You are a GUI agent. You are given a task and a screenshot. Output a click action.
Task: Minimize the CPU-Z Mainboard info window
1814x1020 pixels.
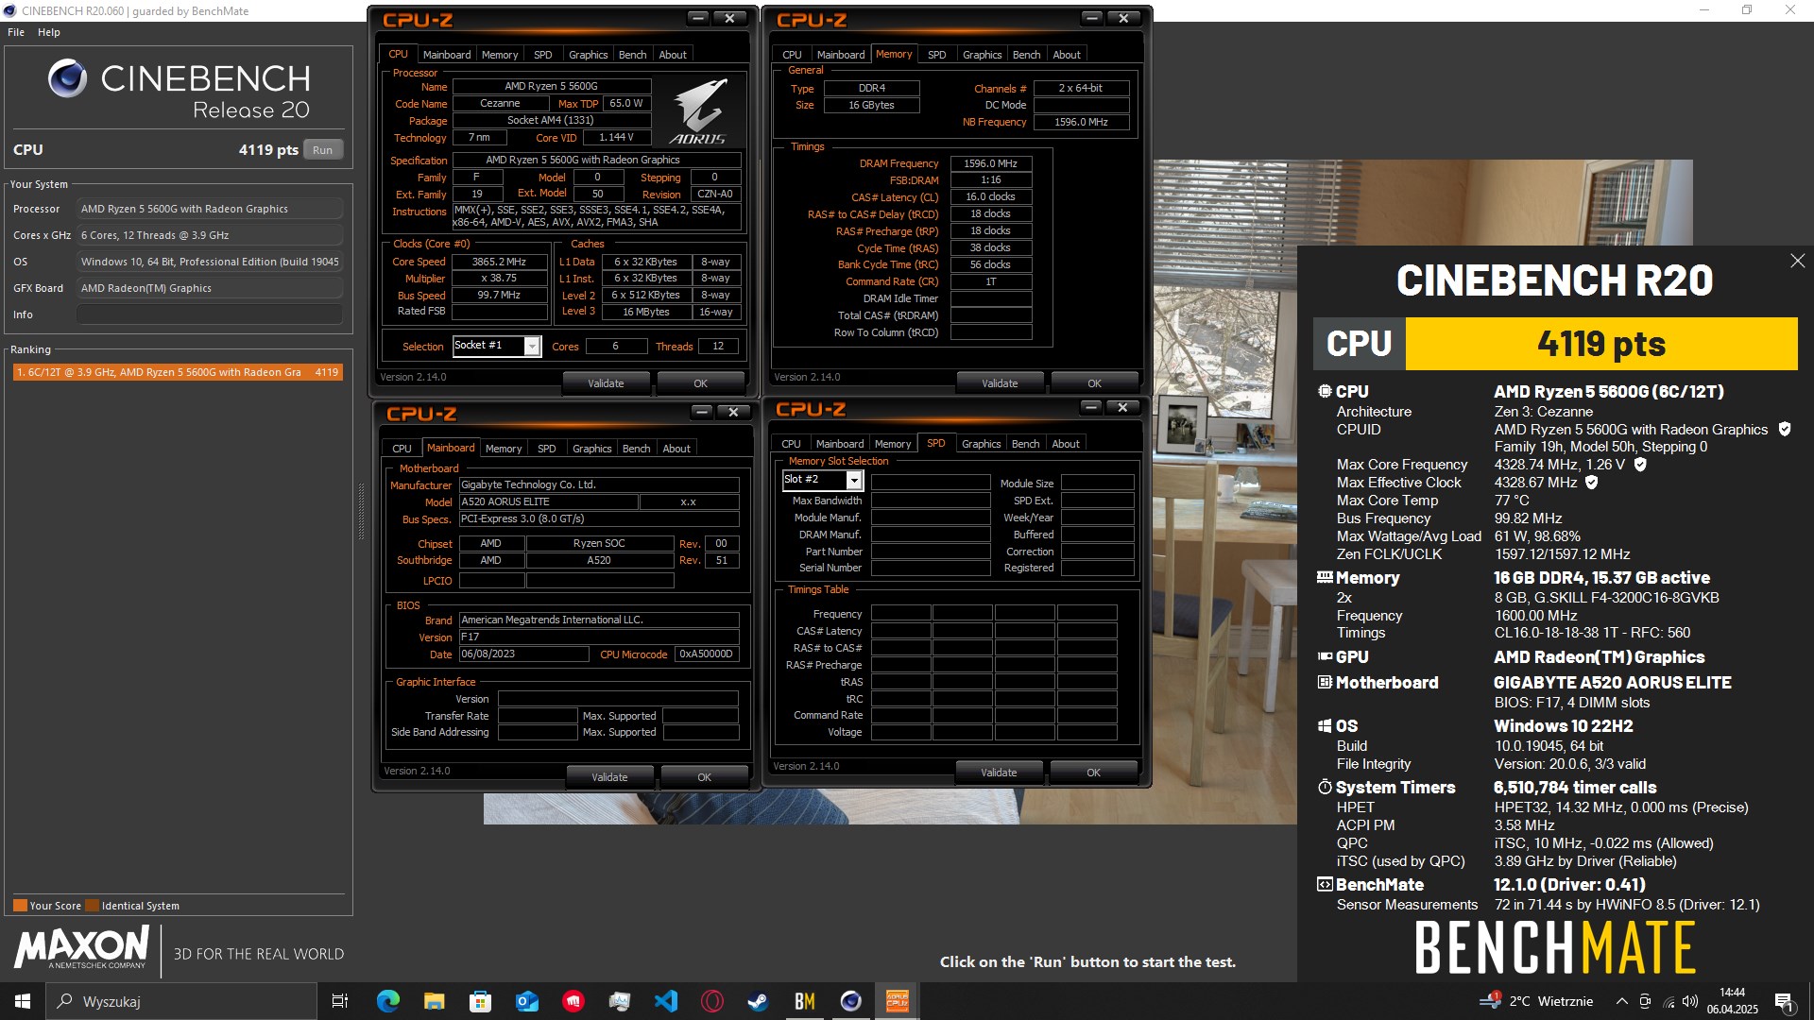pos(702,412)
